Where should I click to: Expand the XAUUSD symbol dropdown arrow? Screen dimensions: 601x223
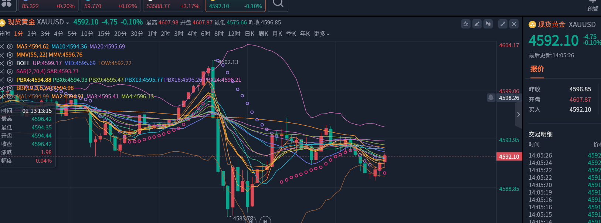pos(68,23)
